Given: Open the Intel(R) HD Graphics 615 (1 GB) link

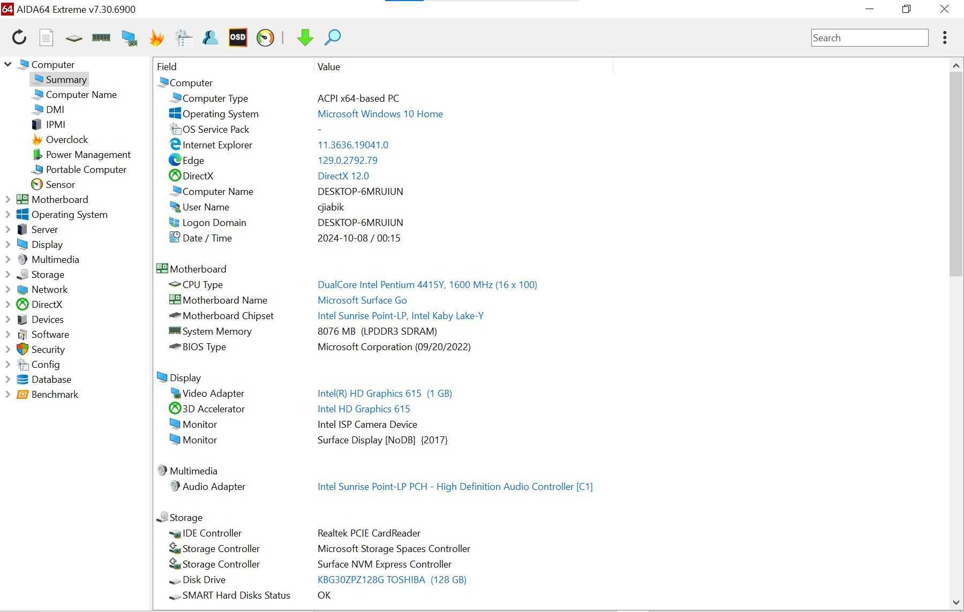Looking at the screenshot, I should coord(385,393).
